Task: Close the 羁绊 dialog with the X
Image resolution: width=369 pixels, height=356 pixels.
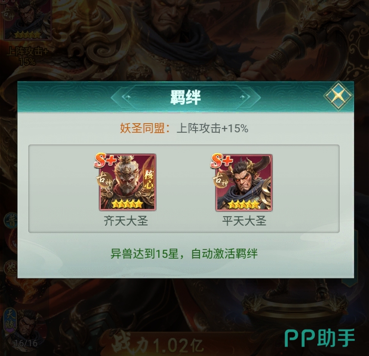Action: [338, 96]
